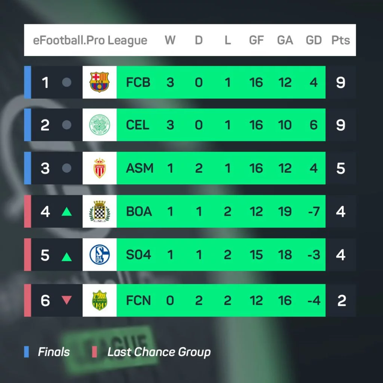
Task: Click the Finals legend label
Action: click(x=54, y=352)
